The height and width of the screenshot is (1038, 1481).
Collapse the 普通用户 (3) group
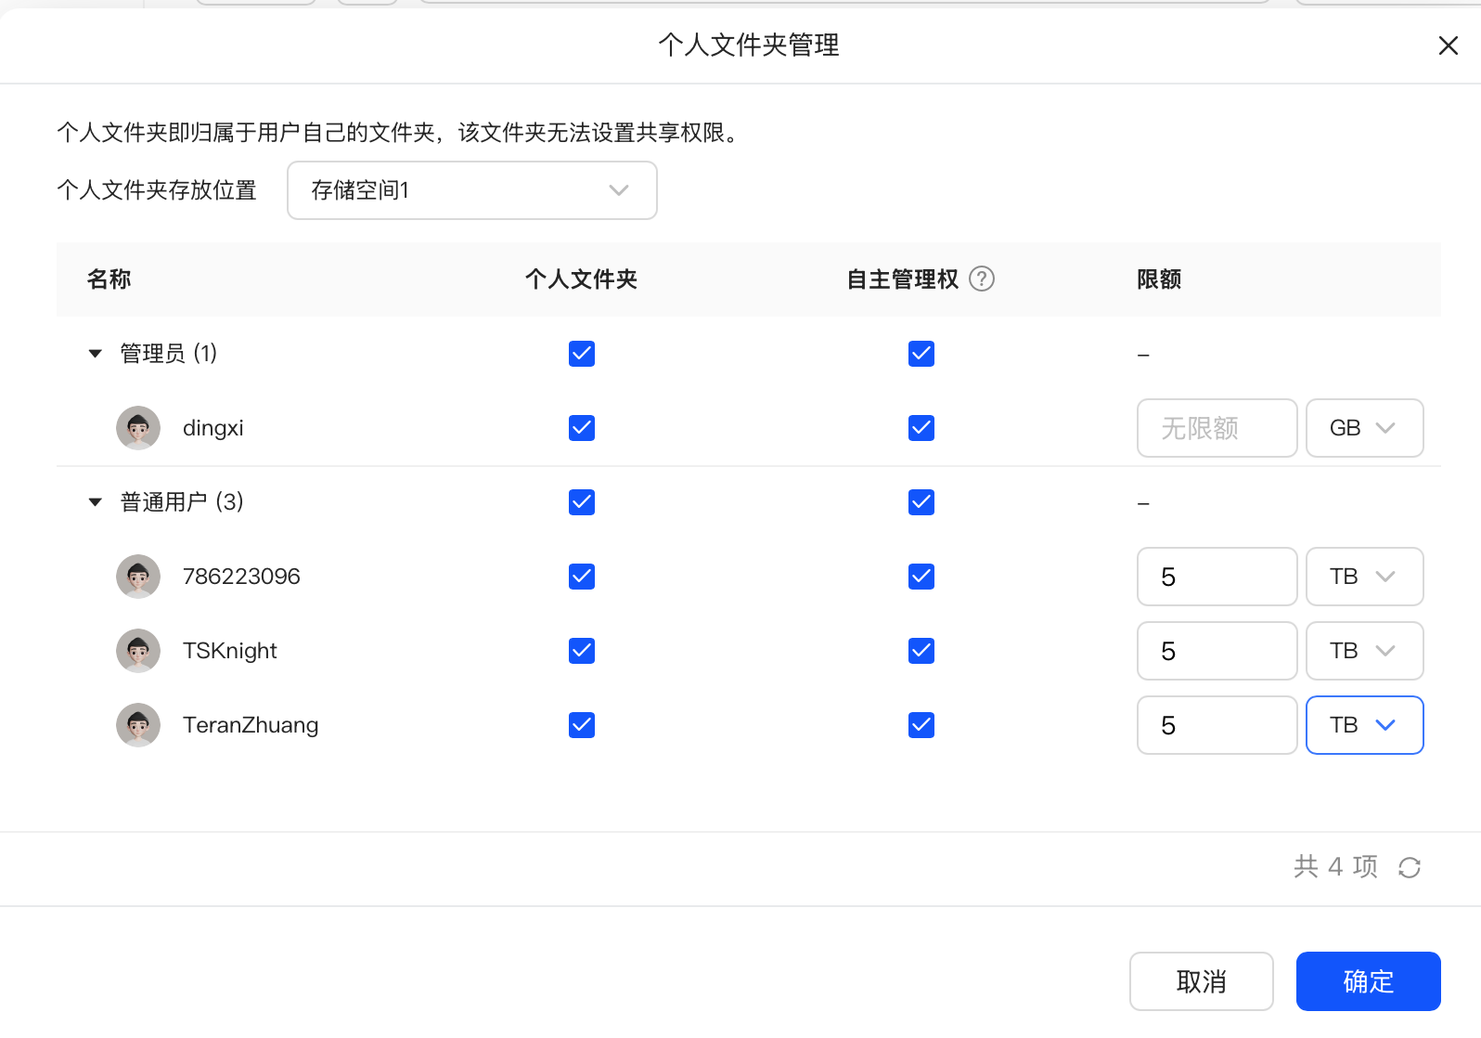(x=95, y=502)
